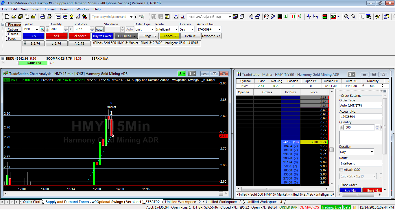This screenshot has height=210, width=395.
Task: Click the Sell Short button
Action: click(x=79, y=36)
